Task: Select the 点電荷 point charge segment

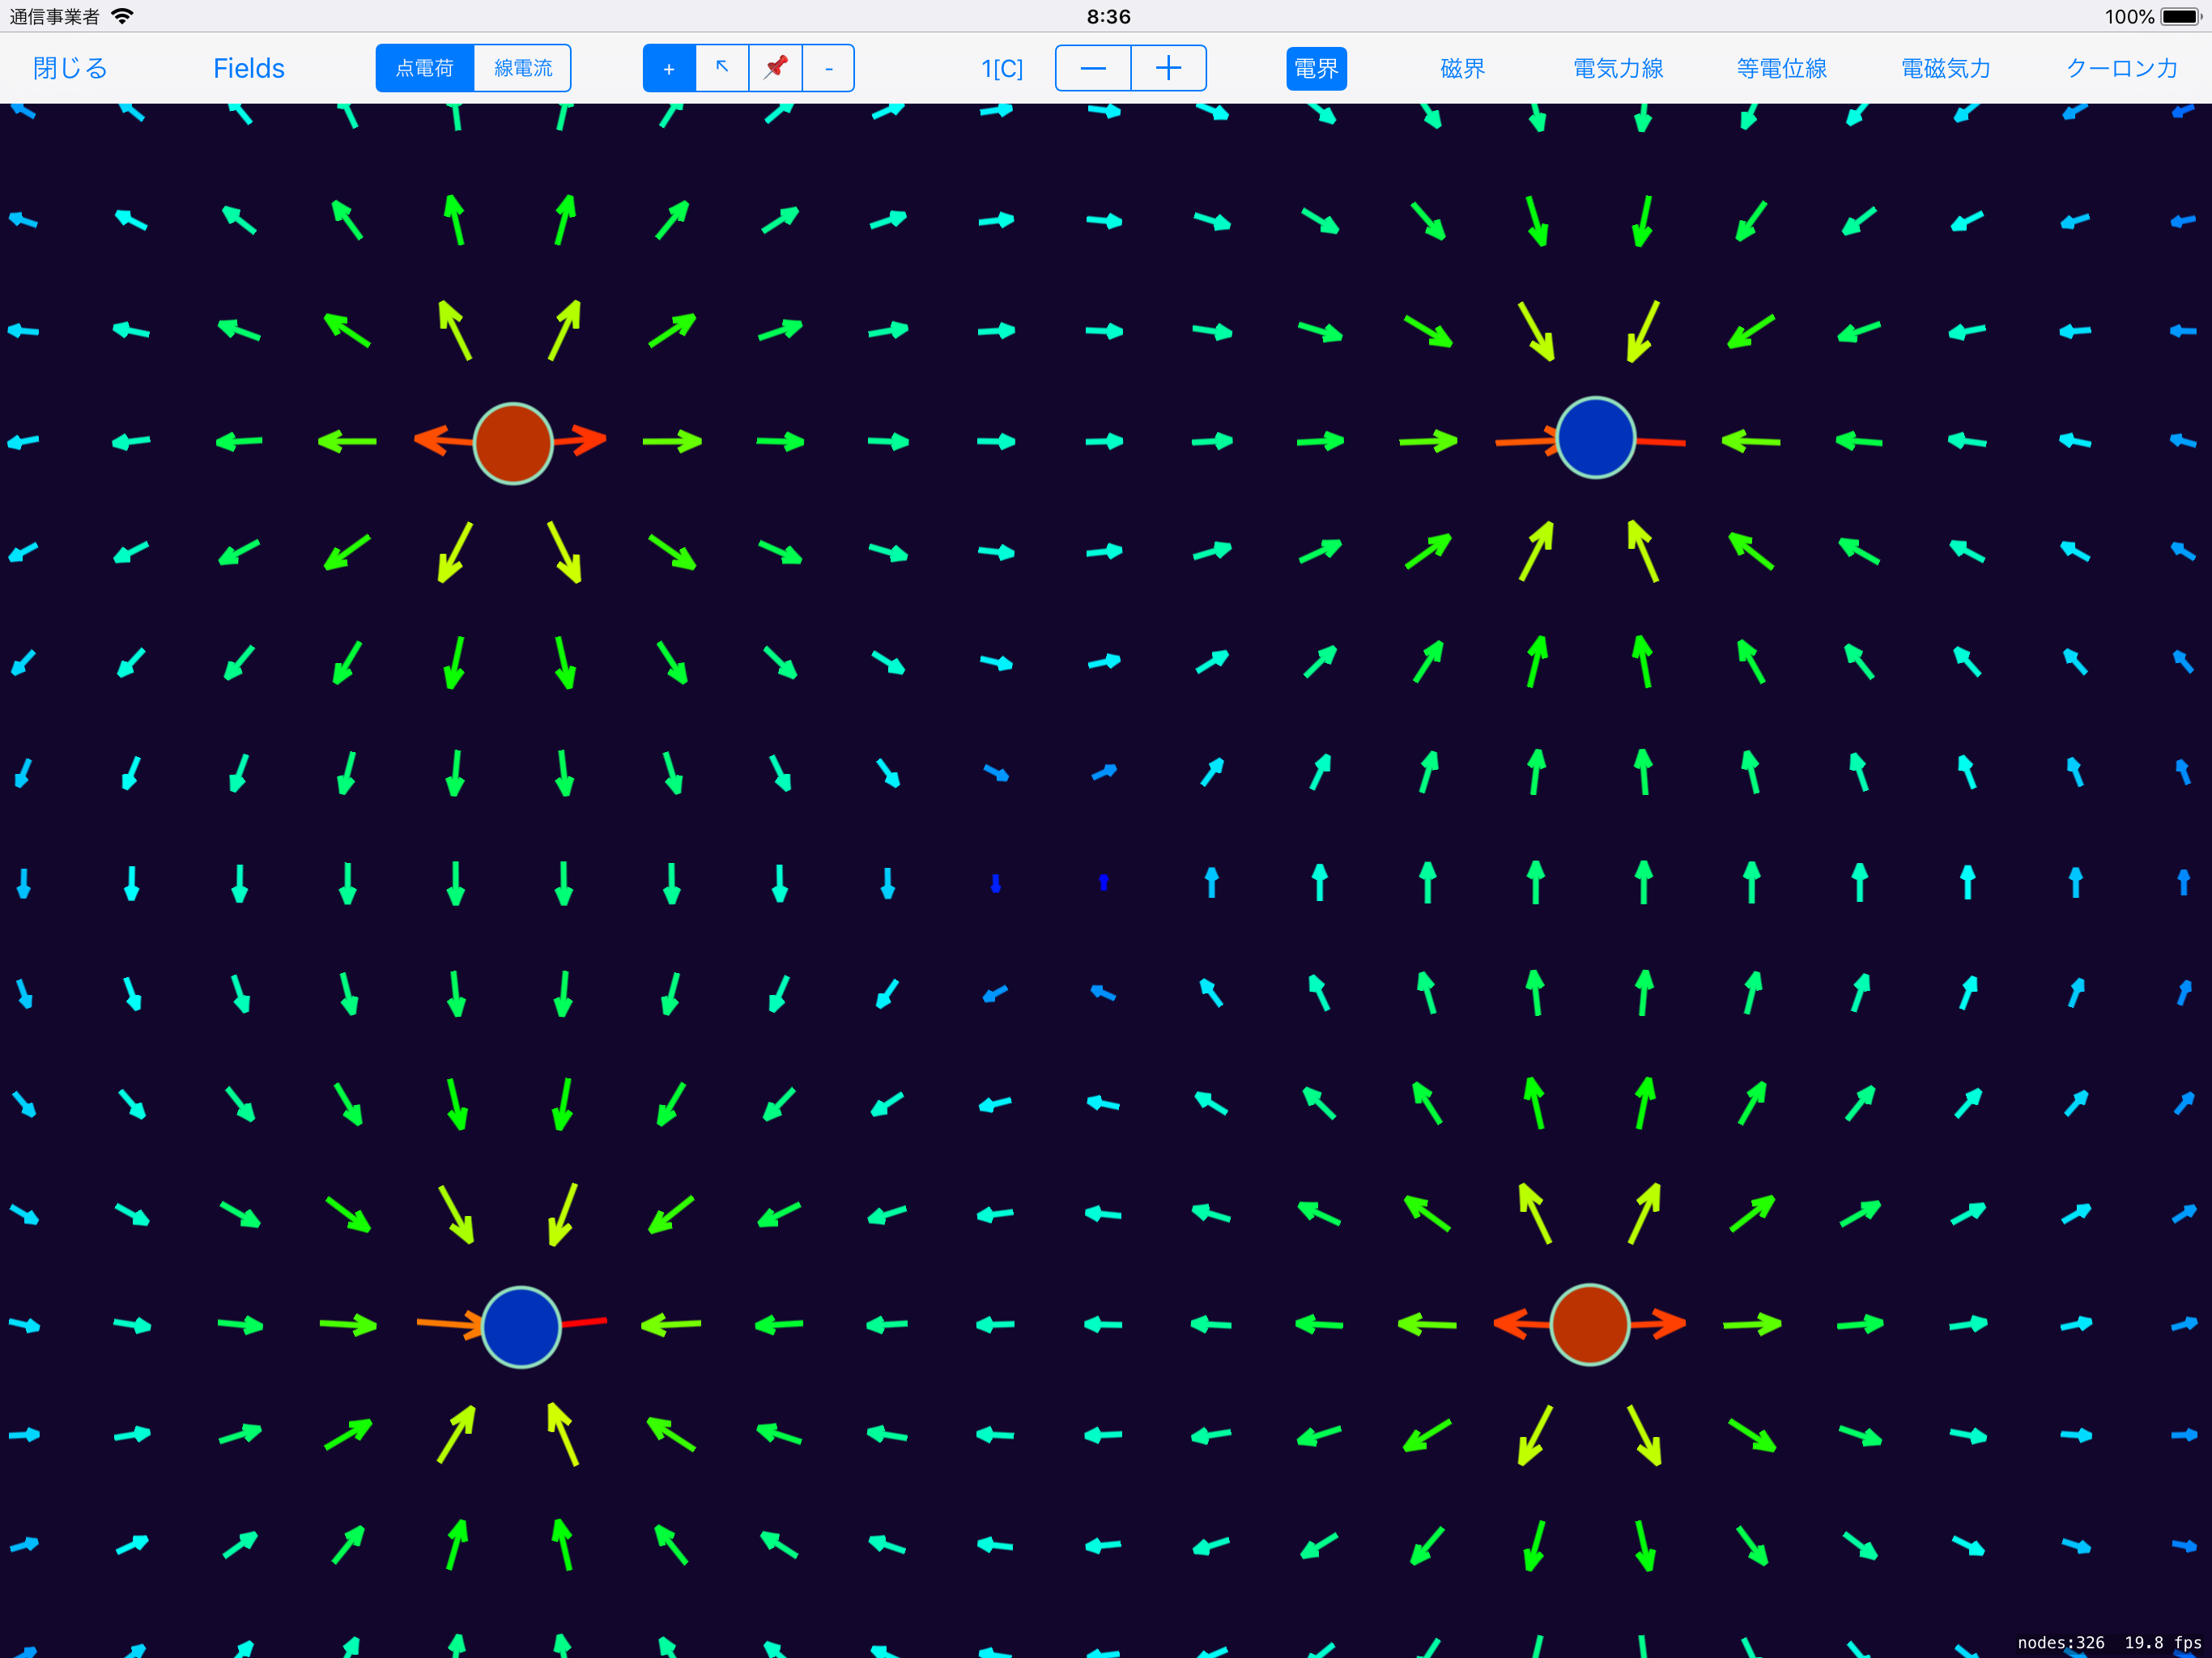Action: pyautogui.click(x=425, y=68)
